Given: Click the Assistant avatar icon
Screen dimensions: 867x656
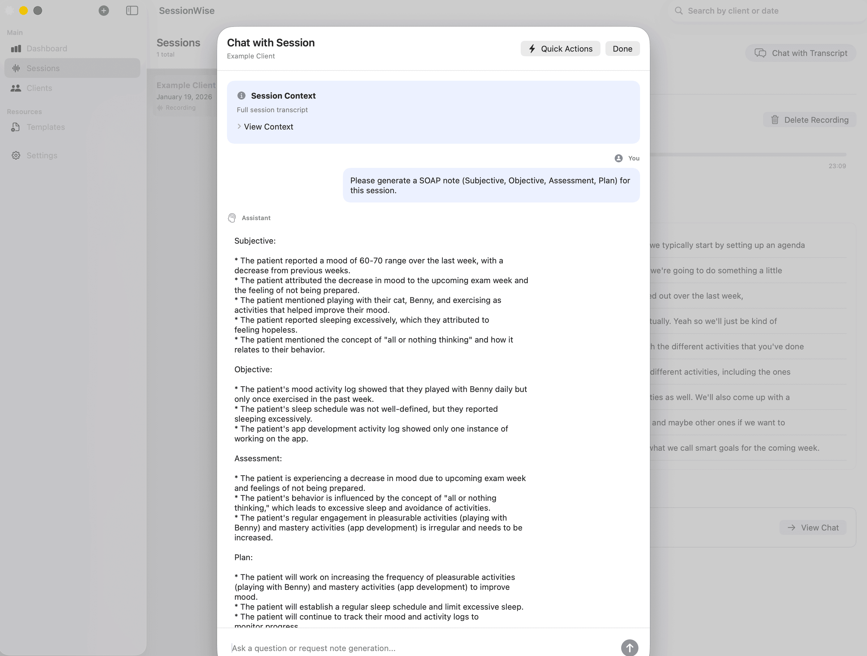Looking at the screenshot, I should (232, 218).
